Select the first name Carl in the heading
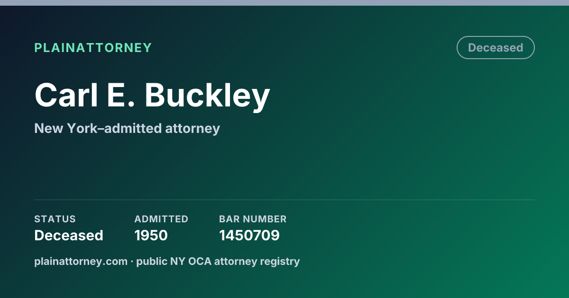 [66, 96]
